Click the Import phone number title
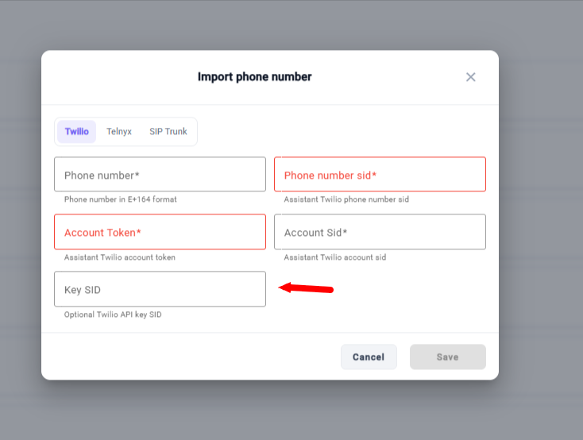 [254, 76]
